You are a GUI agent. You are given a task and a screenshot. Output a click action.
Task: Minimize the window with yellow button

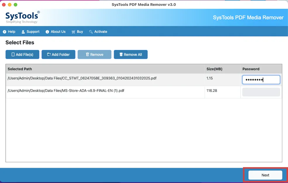coord(10,5)
